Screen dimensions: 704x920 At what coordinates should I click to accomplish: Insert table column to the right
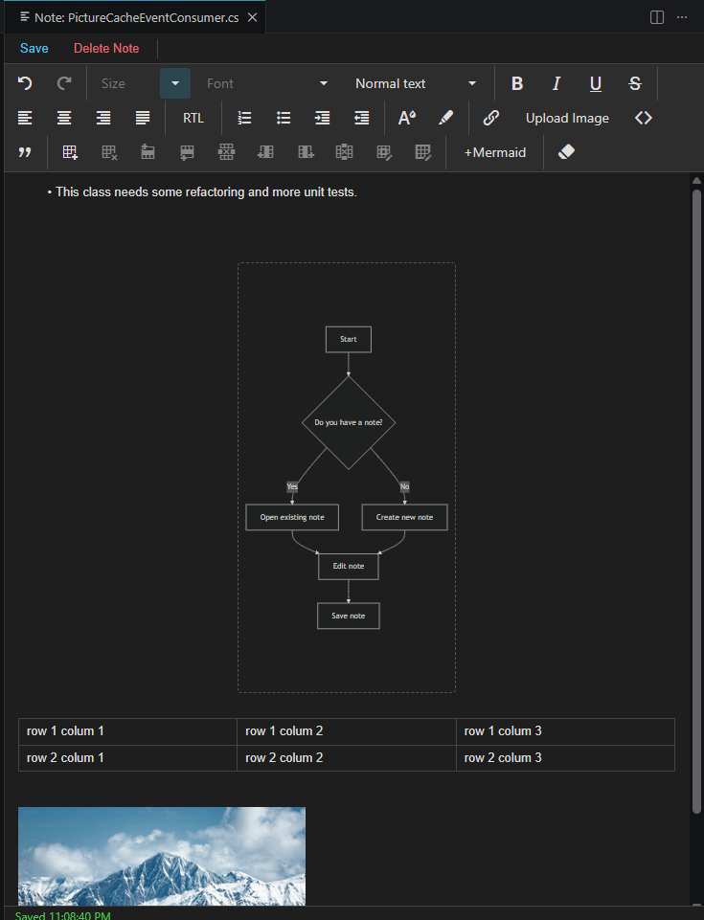tap(306, 152)
